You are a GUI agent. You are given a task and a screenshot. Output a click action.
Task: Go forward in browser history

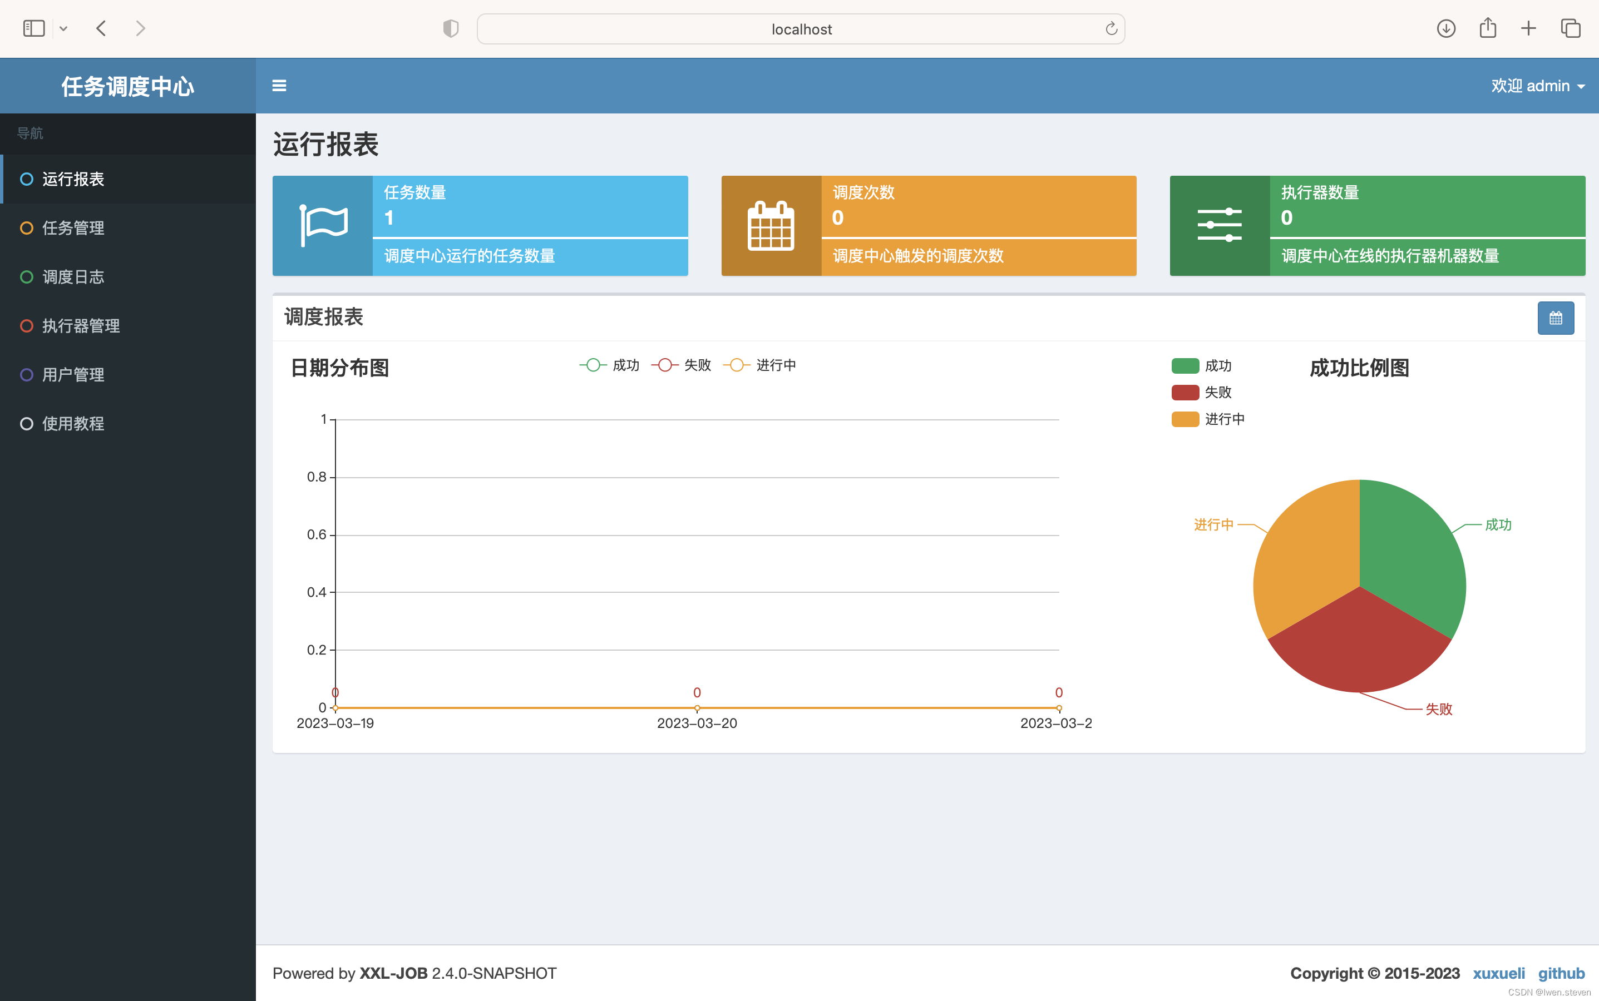[x=140, y=28]
